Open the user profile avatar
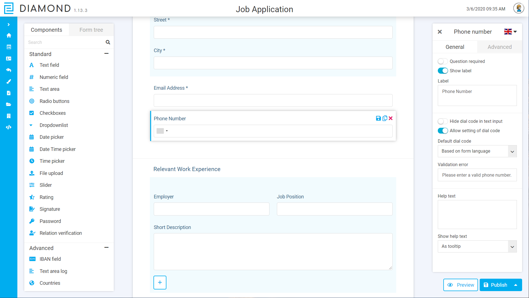529x298 pixels. click(x=519, y=8)
